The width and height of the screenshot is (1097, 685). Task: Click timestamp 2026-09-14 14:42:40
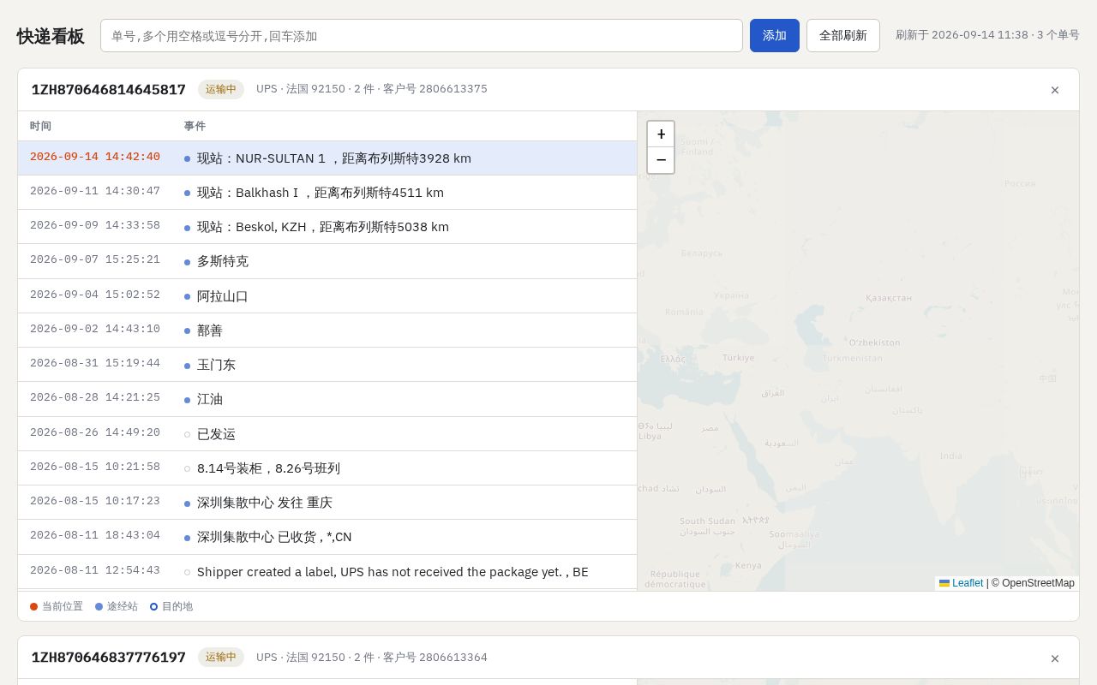click(x=95, y=158)
